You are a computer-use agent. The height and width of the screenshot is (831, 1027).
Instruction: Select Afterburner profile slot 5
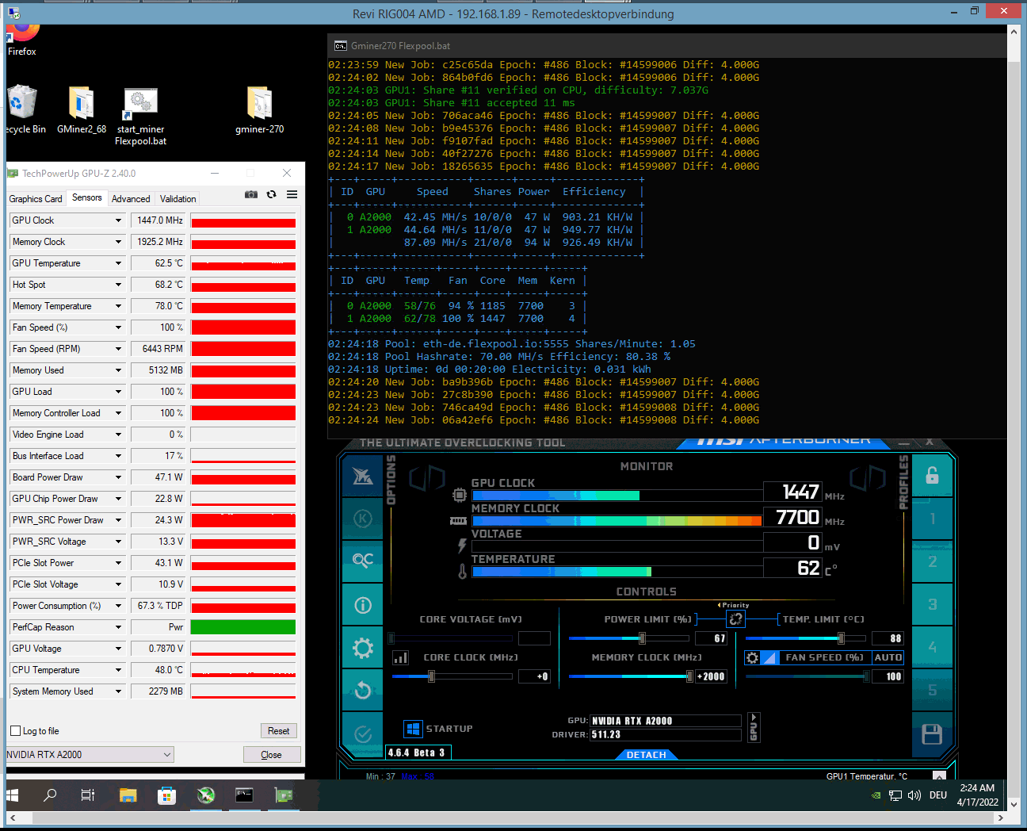[x=932, y=691]
